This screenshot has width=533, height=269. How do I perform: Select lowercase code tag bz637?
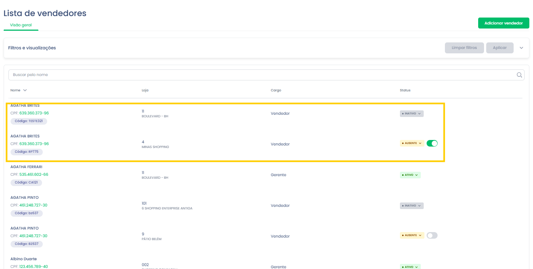(27, 213)
